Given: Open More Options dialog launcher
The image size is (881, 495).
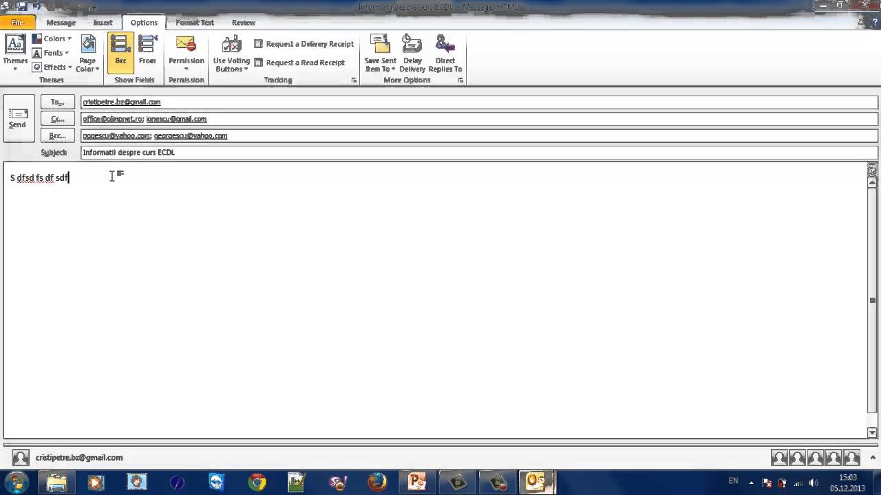Looking at the screenshot, I should point(460,80).
